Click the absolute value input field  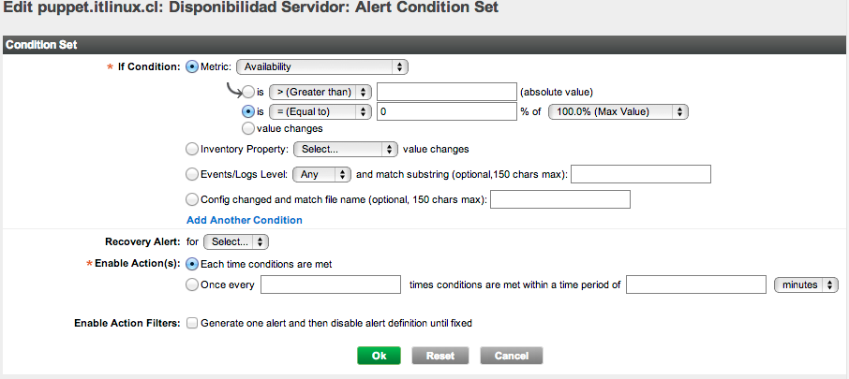coord(446,92)
